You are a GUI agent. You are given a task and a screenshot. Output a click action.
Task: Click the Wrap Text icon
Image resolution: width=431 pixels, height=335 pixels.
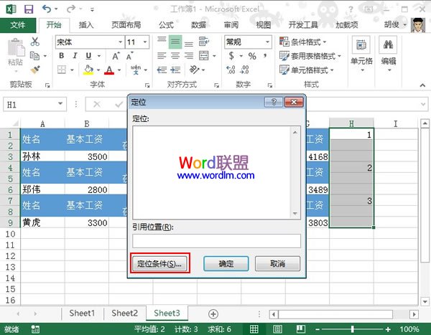[204, 42]
